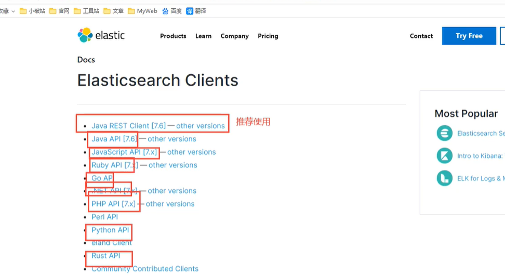Click the Try Free button
The height and width of the screenshot is (277, 505).
[469, 36]
